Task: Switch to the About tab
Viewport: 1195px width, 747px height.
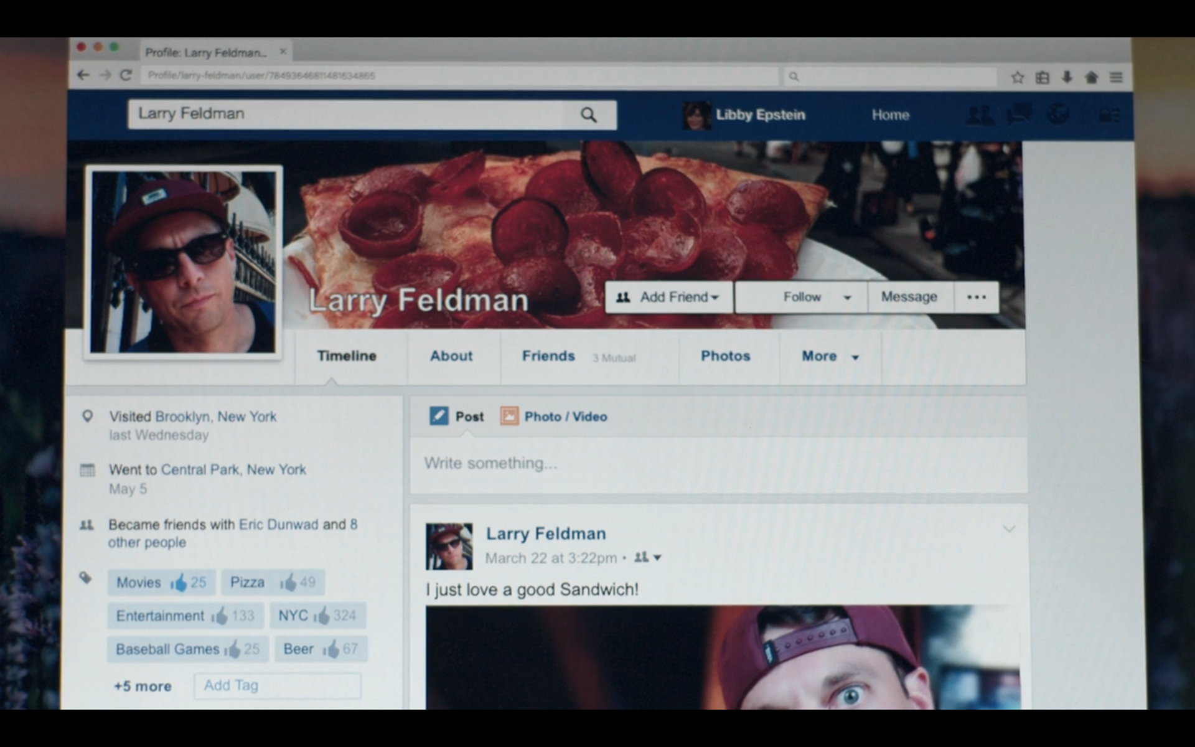Action: click(x=451, y=356)
